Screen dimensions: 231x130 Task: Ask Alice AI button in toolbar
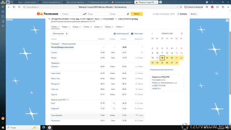coord(194,7)
